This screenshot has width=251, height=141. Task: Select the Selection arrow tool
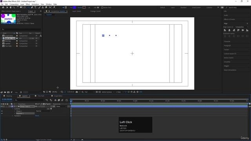coord(7,7)
